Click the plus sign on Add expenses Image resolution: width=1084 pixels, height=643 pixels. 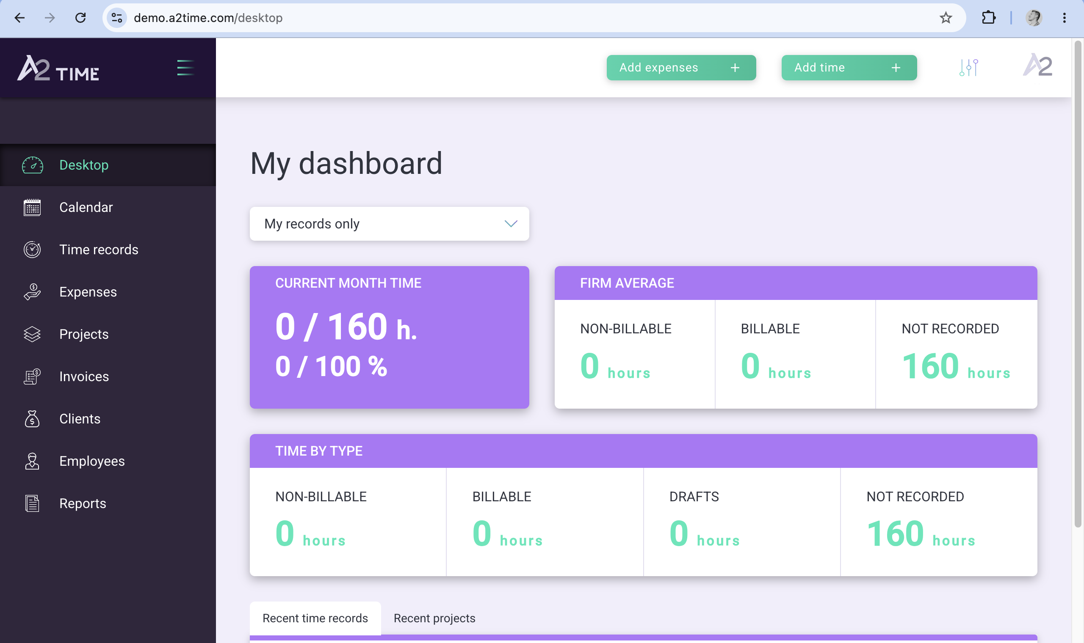[x=735, y=68]
